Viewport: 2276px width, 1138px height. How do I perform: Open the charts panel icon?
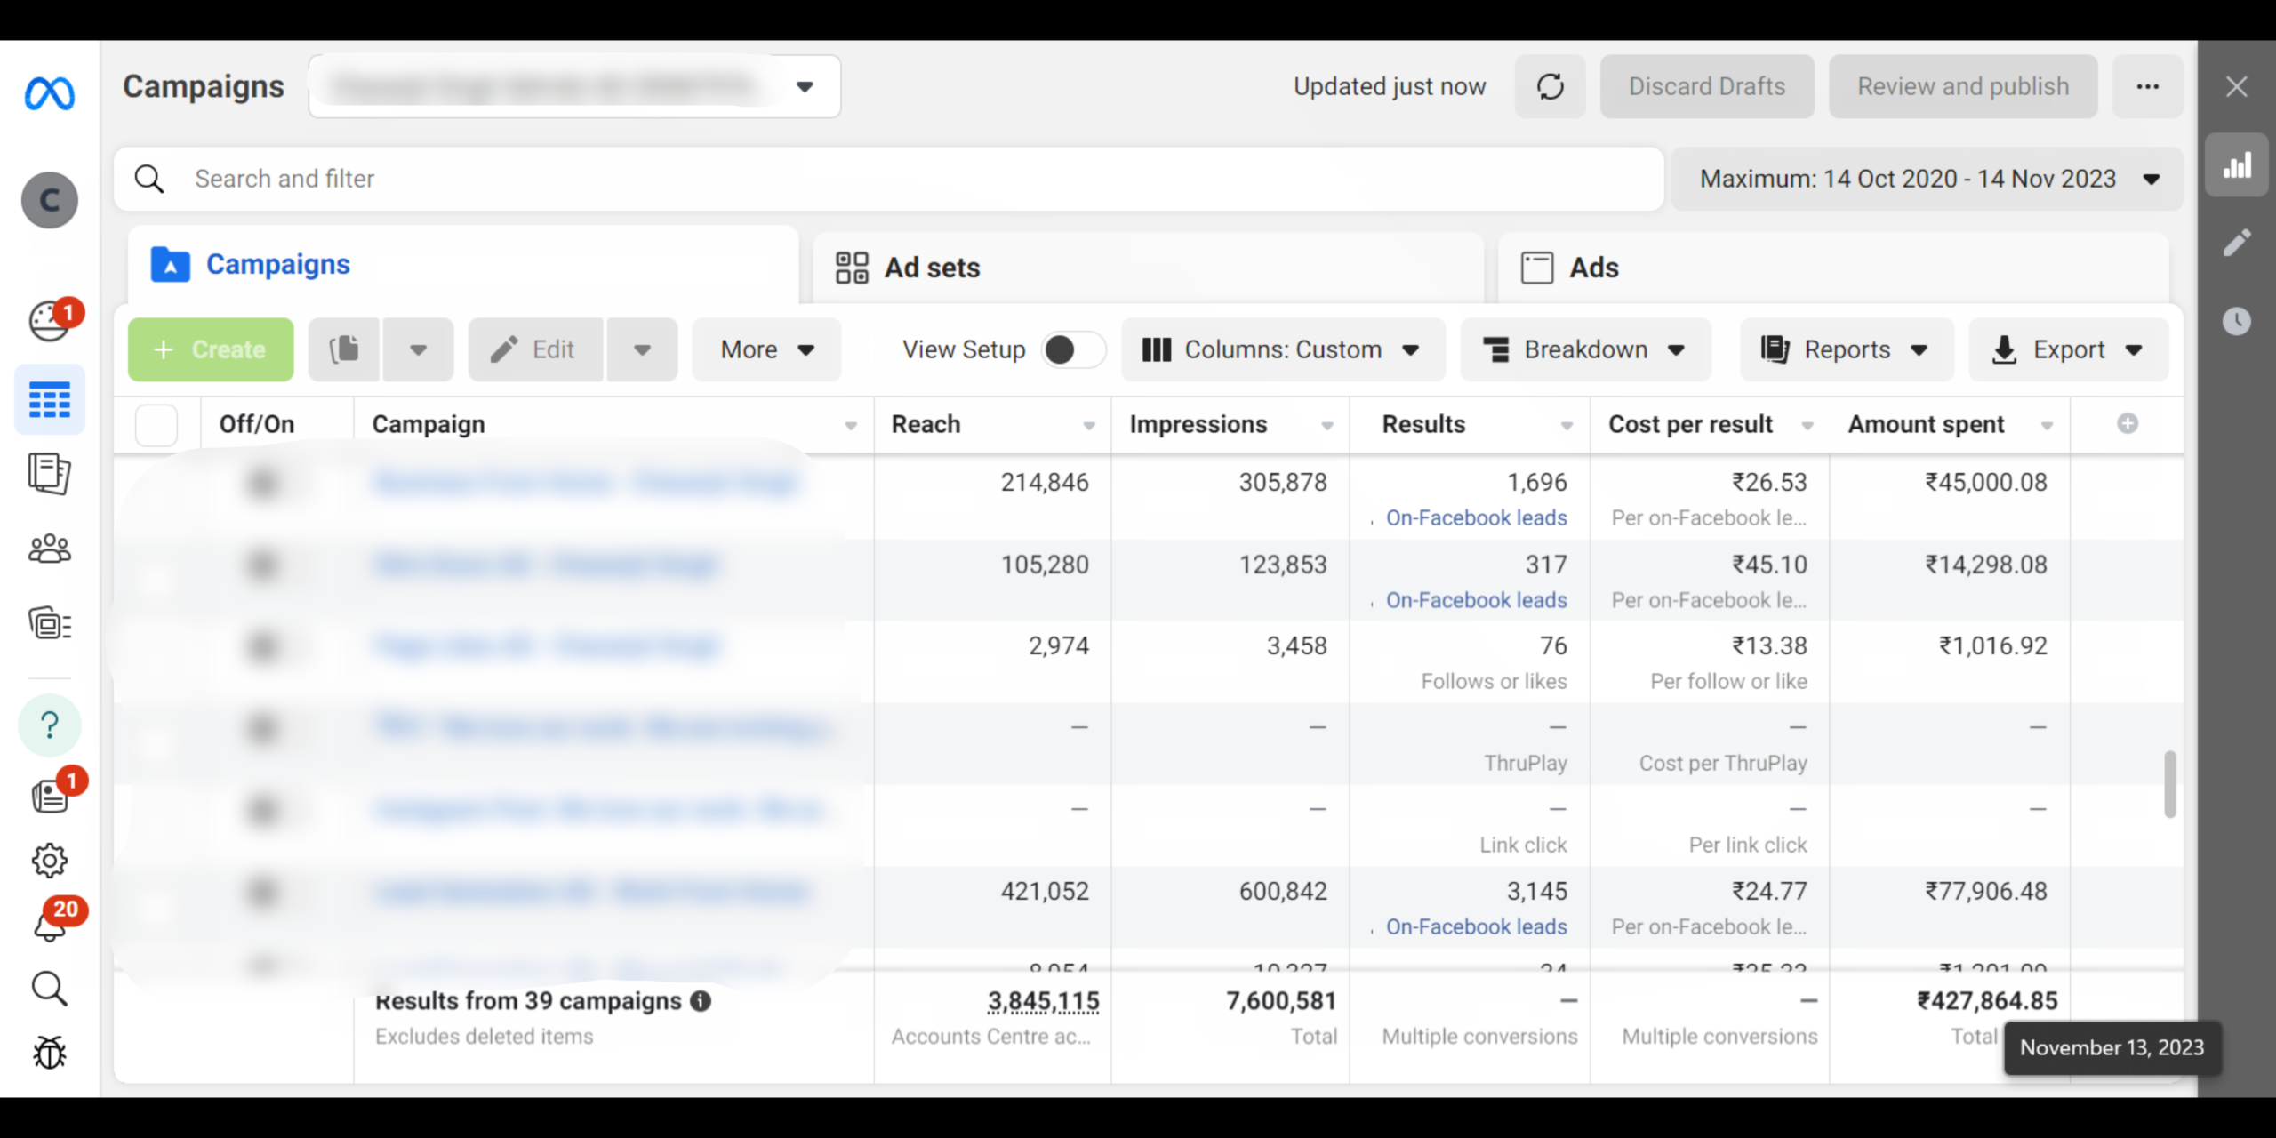click(x=2237, y=165)
